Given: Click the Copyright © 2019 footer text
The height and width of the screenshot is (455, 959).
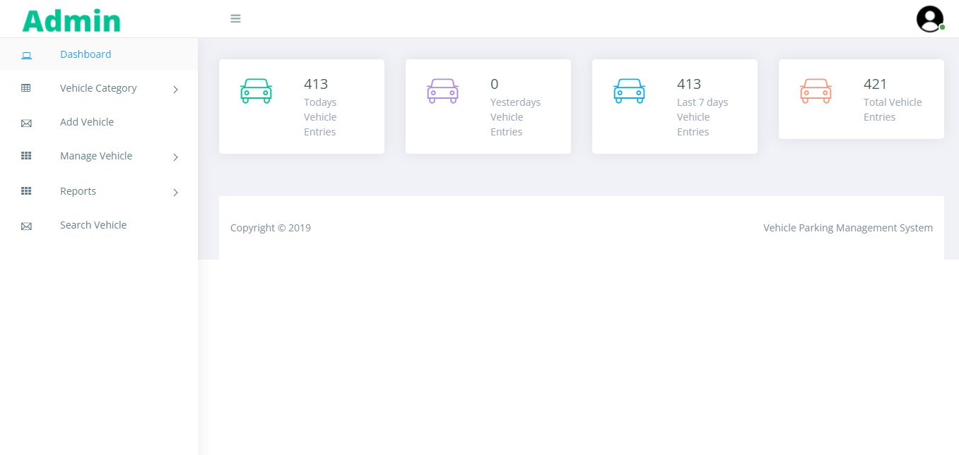Looking at the screenshot, I should coord(271,228).
